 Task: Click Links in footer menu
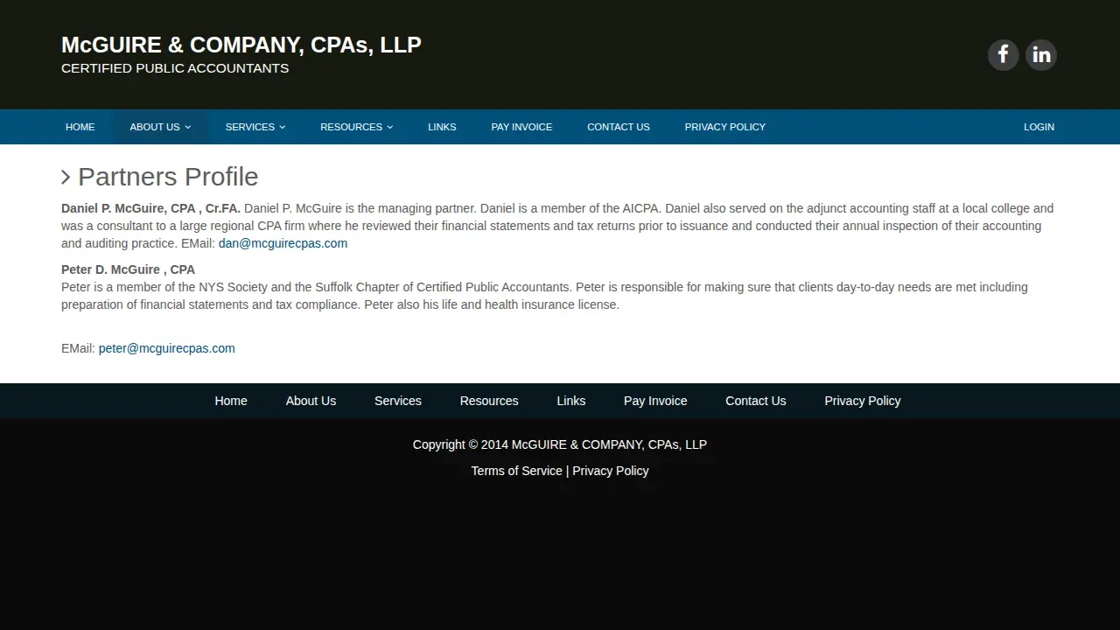[x=571, y=401]
